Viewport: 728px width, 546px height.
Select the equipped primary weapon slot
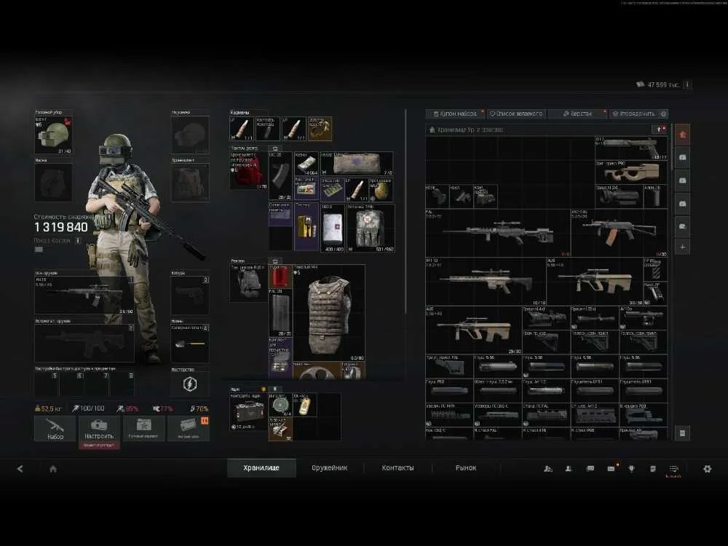point(84,296)
